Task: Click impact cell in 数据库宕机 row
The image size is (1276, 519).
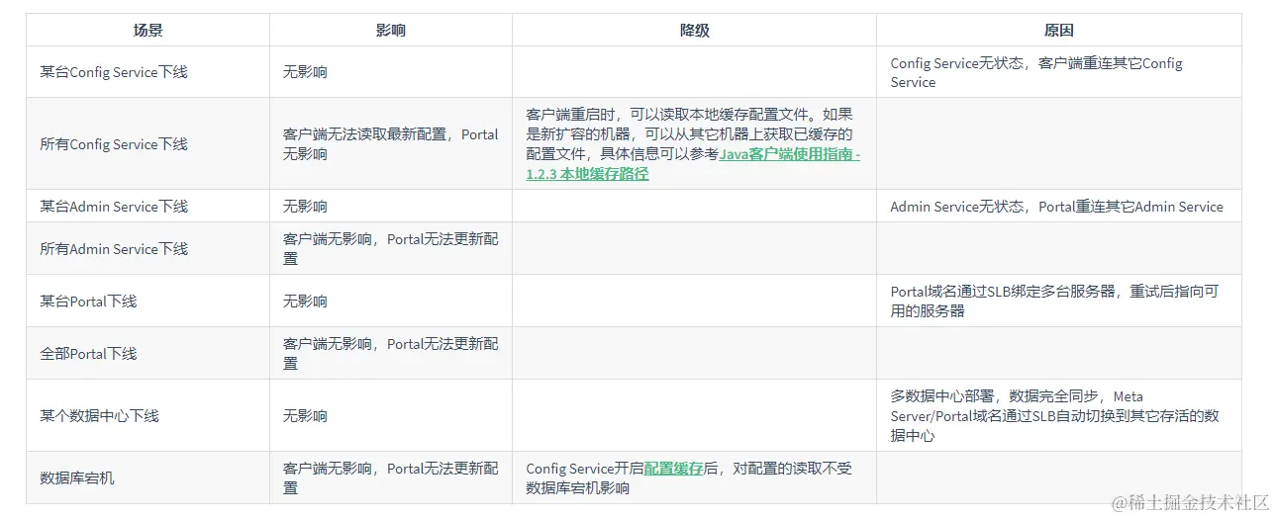Action: (391, 478)
